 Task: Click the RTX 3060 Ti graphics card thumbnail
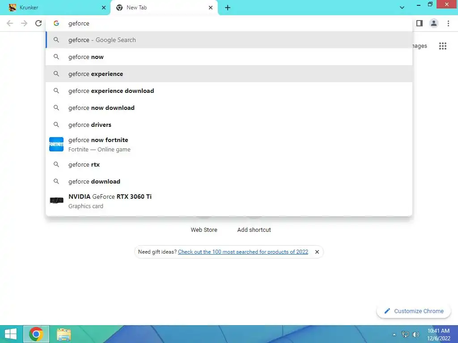point(56,201)
